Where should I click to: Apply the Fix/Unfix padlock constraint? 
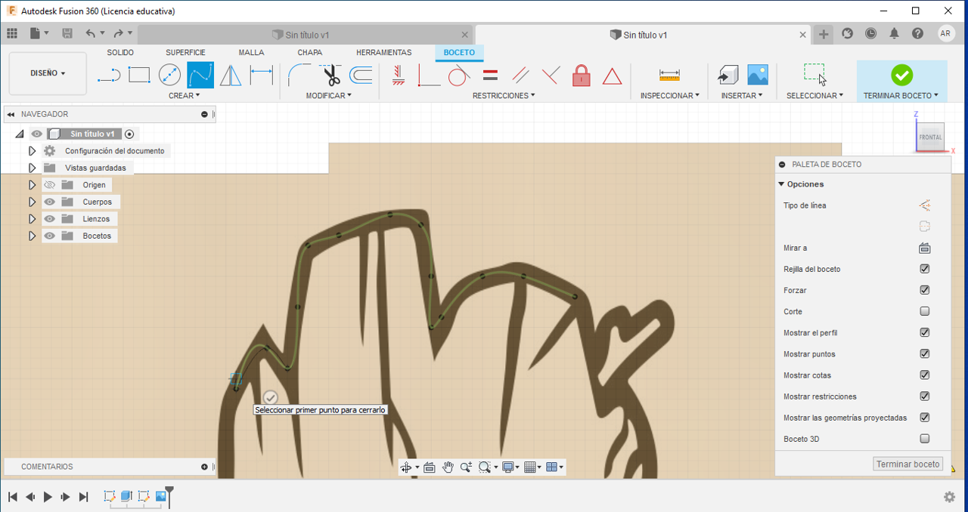click(581, 75)
